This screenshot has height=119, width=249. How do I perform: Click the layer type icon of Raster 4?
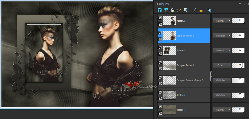160,48
